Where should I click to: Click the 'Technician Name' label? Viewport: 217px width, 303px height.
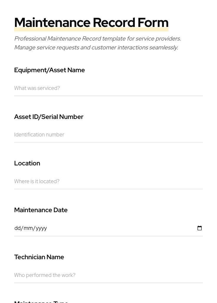coord(39,257)
